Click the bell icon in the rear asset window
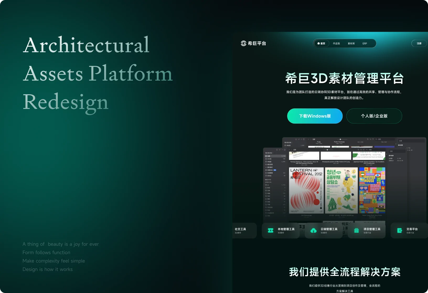 [296, 139]
